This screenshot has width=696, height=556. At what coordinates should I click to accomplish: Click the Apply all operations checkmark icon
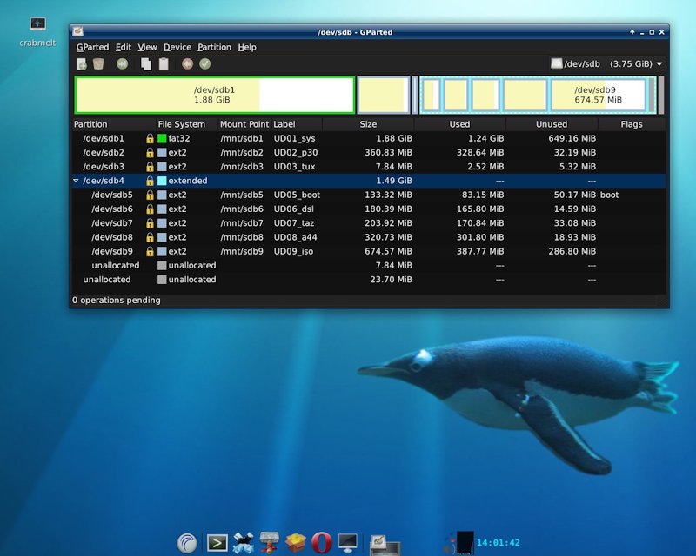click(204, 63)
